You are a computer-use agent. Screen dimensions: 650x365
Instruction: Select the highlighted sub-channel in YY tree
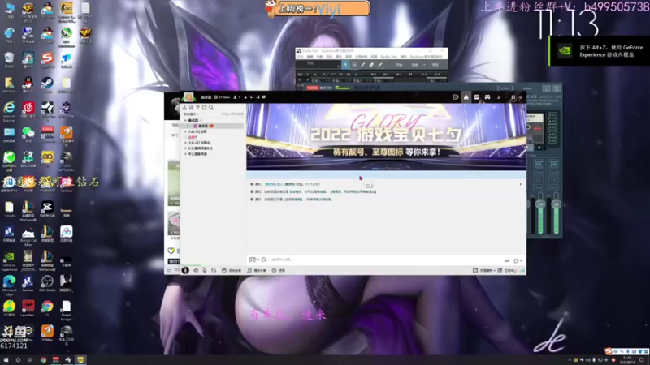click(214, 126)
